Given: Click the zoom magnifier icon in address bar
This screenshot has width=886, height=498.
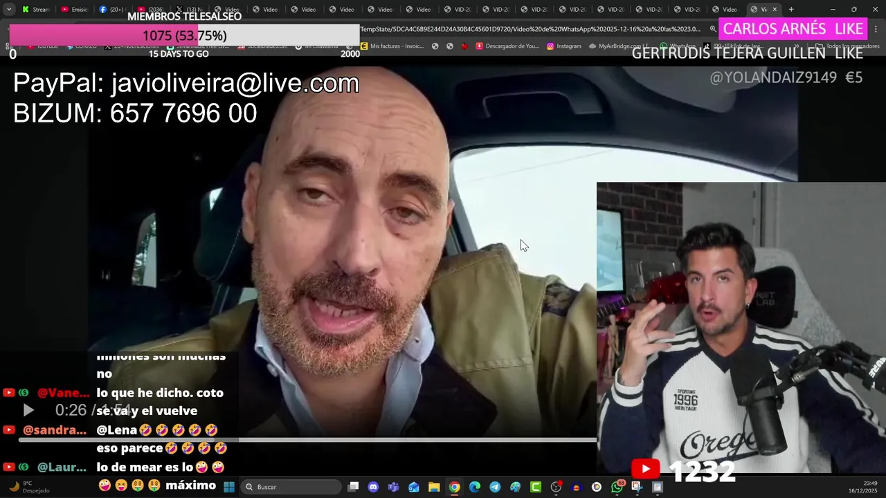Looking at the screenshot, I should 713,29.
